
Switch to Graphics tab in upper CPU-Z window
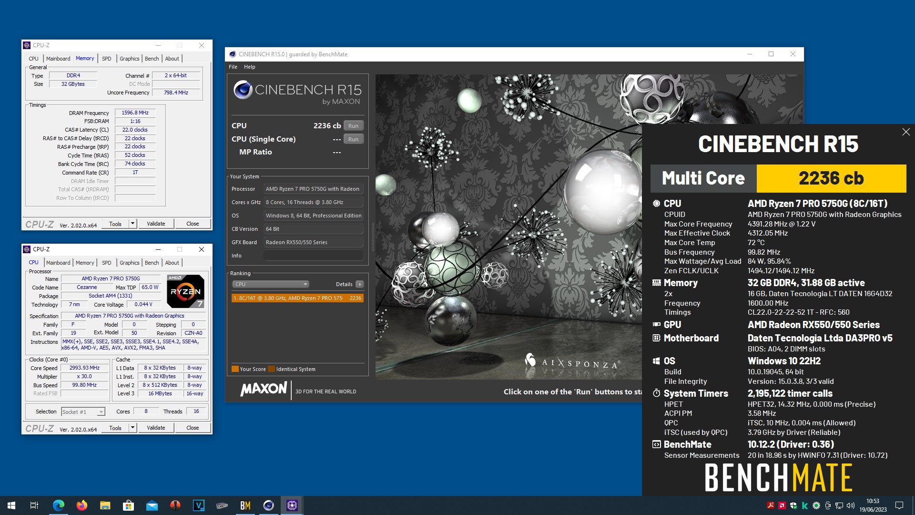tap(130, 59)
